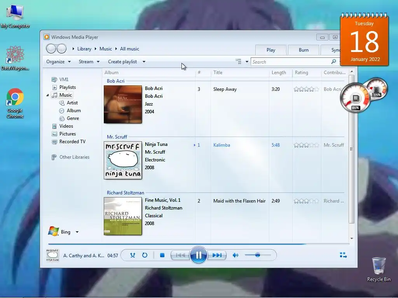Stop playback with the stop button
This screenshot has height=298, width=398.
(x=162, y=255)
